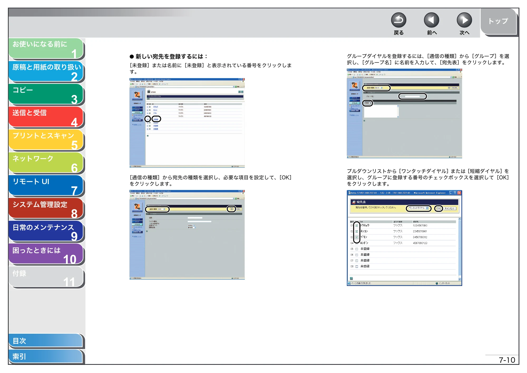Image resolution: width=527 pixels, height=373 pixels.
Task: Toggle the ペキン row checkbox in 宛先表
Action: tap(357, 237)
